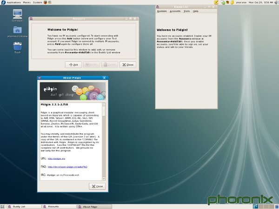Screen dimensions: 279x209
Task: Click the Add button in Accounts window
Action: pos(73,65)
